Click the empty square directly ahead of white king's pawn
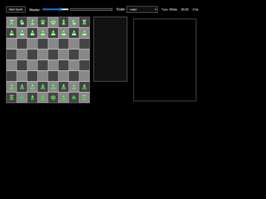 (x=53, y=76)
